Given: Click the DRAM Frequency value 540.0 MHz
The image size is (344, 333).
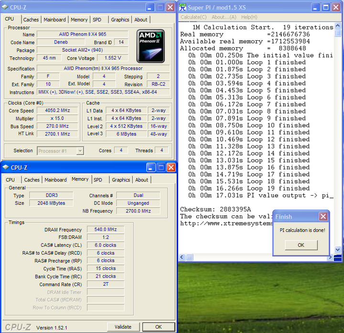Looking at the screenshot, I should click(x=106, y=229).
